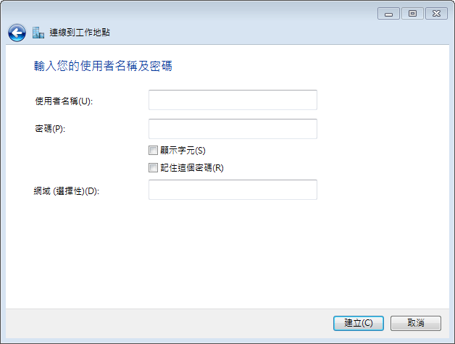Go back with the blue arrow button
This screenshot has width=455, height=344.
click(17, 33)
